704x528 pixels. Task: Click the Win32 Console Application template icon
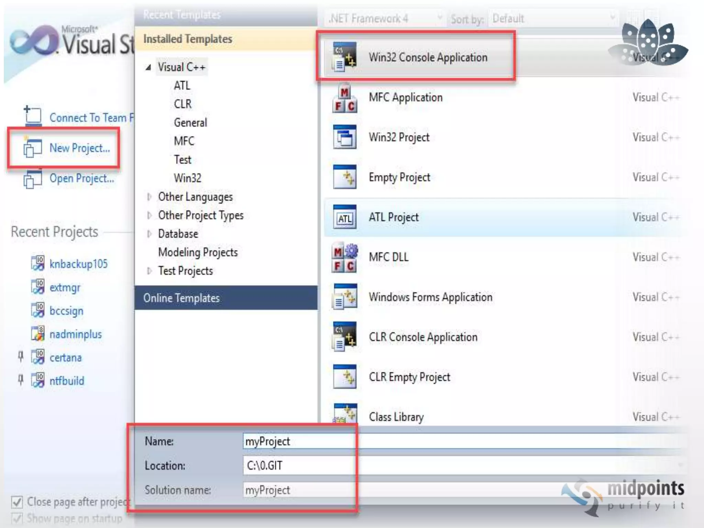point(345,57)
